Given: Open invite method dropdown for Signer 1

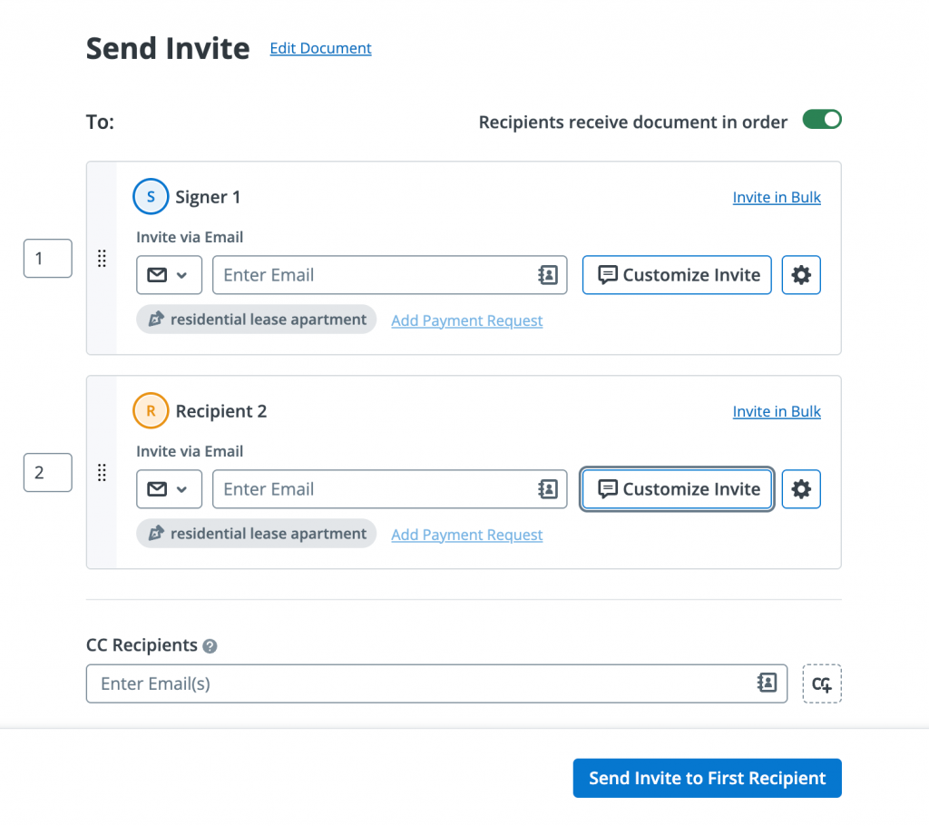Looking at the screenshot, I should tap(170, 275).
